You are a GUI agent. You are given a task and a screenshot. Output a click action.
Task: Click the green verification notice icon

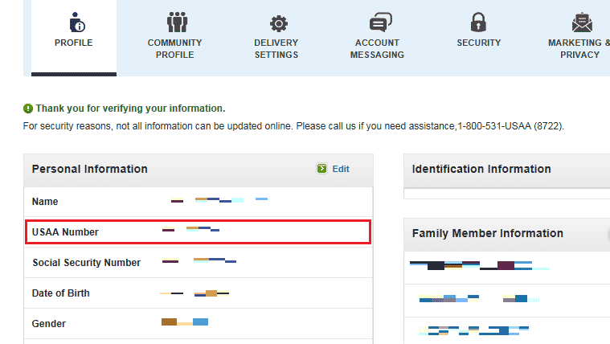point(28,109)
